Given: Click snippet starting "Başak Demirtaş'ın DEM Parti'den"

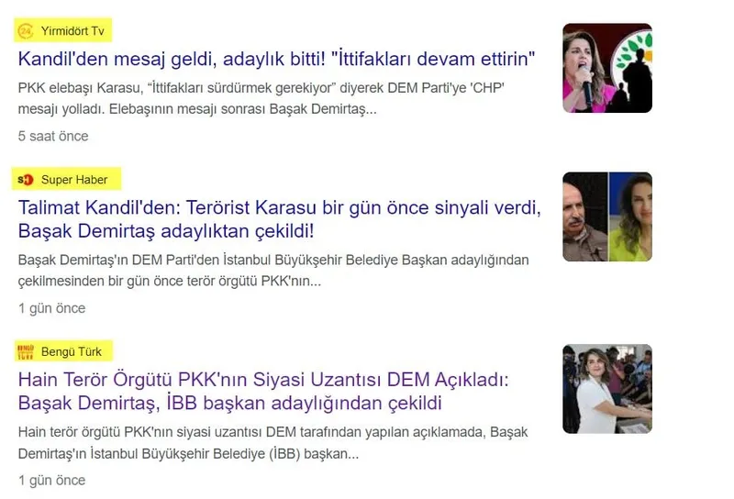Looking at the screenshot, I should click(273, 271).
